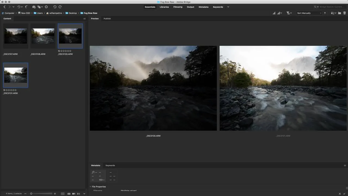The width and height of the screenshot is (348, 196).
Task: Click larger thumbnail size plus
Action: (x=55, y=194)
